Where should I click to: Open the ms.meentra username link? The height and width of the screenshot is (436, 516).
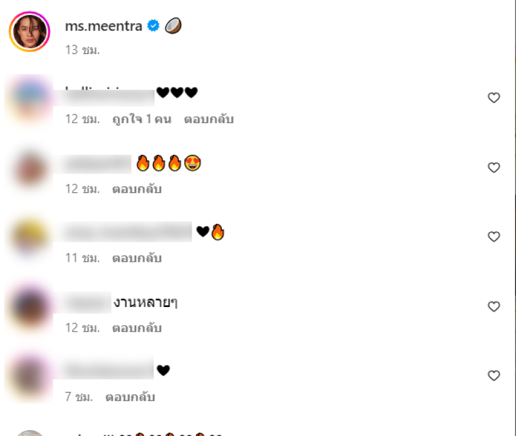click(x=103, y=26)
